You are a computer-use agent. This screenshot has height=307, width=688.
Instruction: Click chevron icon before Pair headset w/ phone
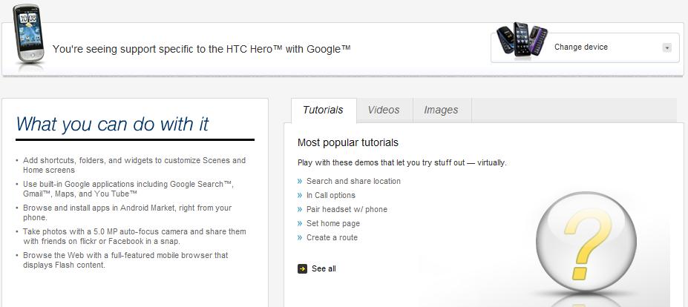click(x=300, y=209)
